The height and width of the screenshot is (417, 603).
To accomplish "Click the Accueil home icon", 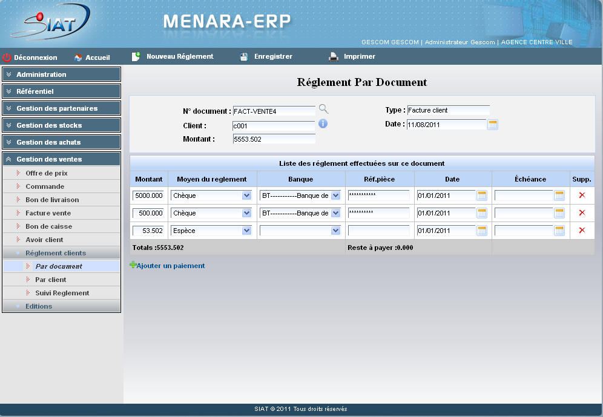I will (78, 57).
